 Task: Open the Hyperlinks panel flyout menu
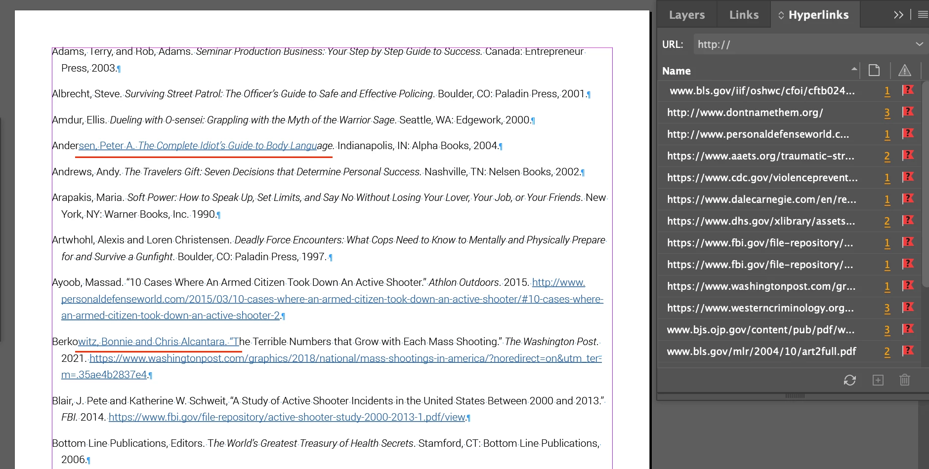coord(923,15)
